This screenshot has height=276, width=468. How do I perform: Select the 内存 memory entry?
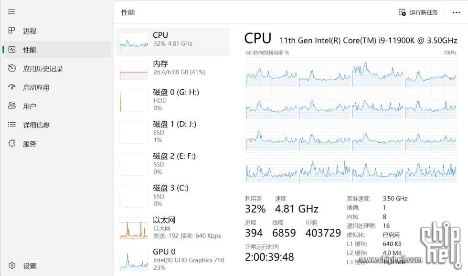pos(173,70)
